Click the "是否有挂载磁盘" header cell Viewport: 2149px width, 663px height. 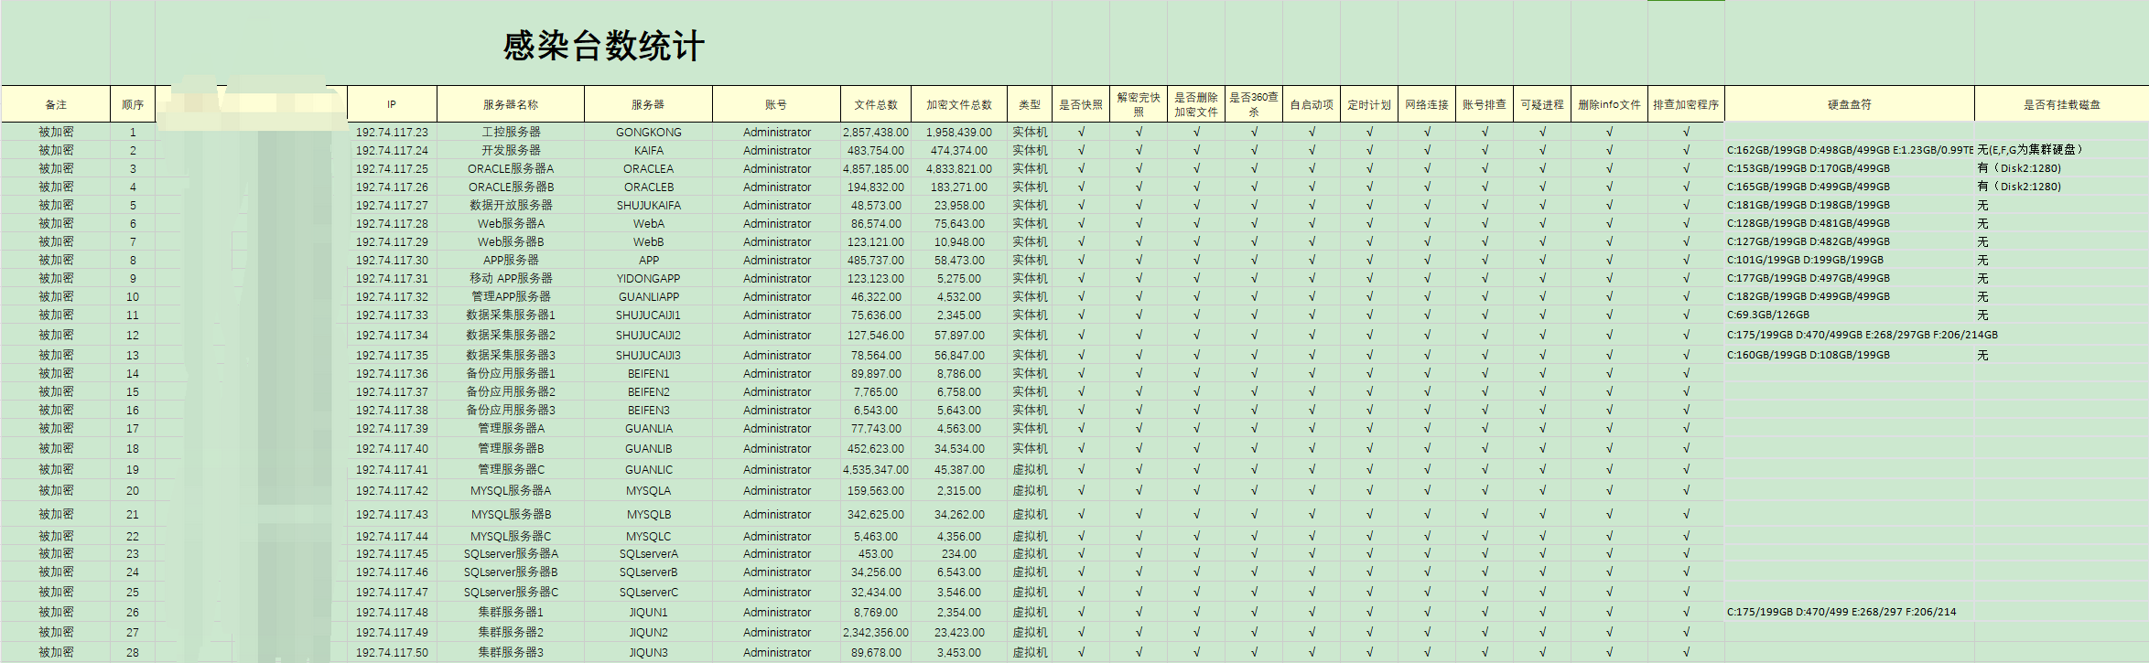(x=2061, y=104)
